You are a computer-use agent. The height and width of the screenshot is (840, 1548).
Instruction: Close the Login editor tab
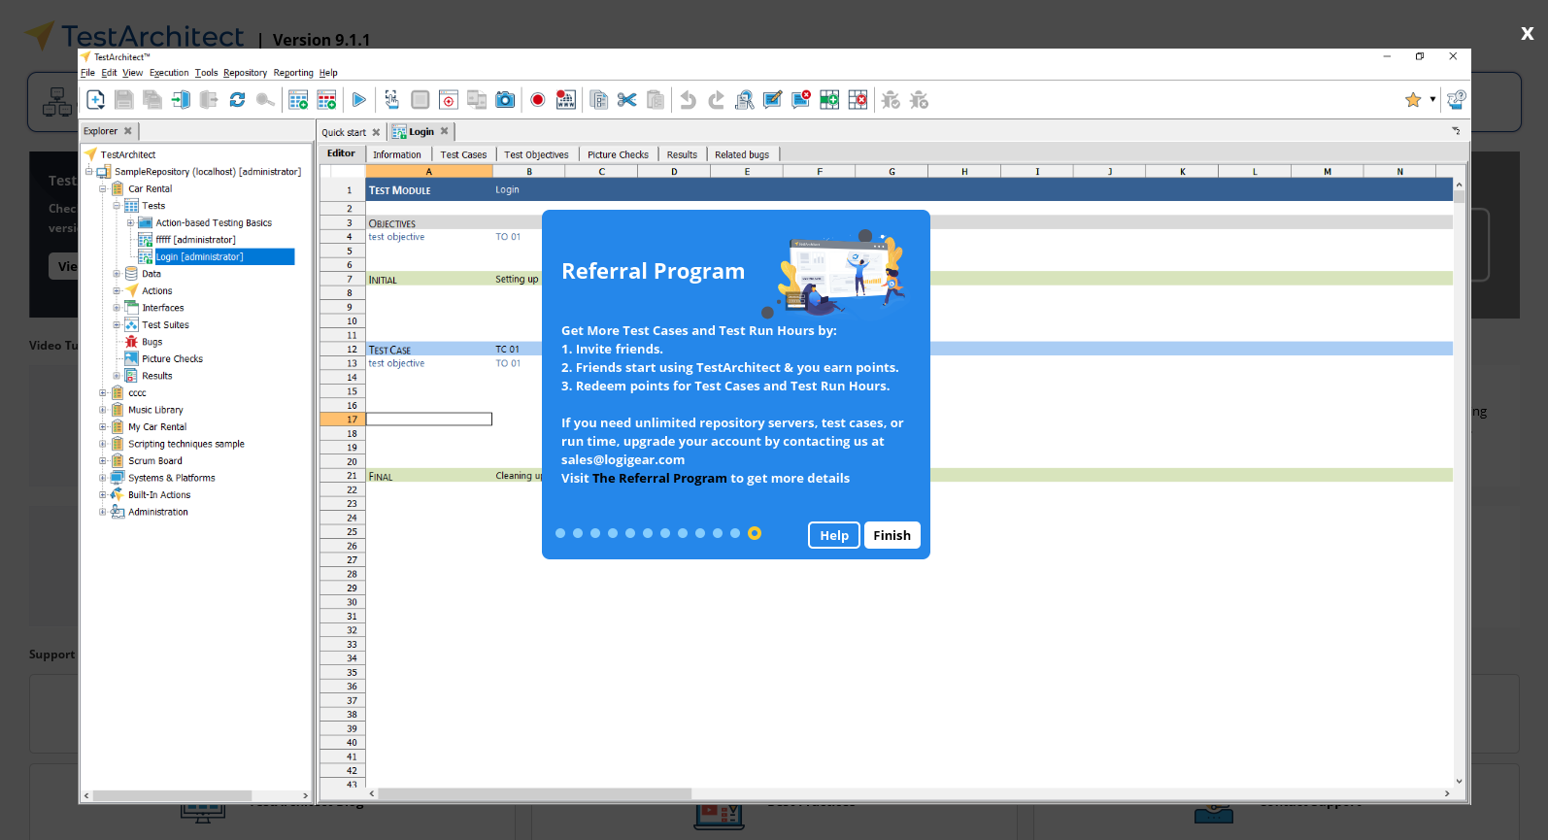click(x=445, y=131)
